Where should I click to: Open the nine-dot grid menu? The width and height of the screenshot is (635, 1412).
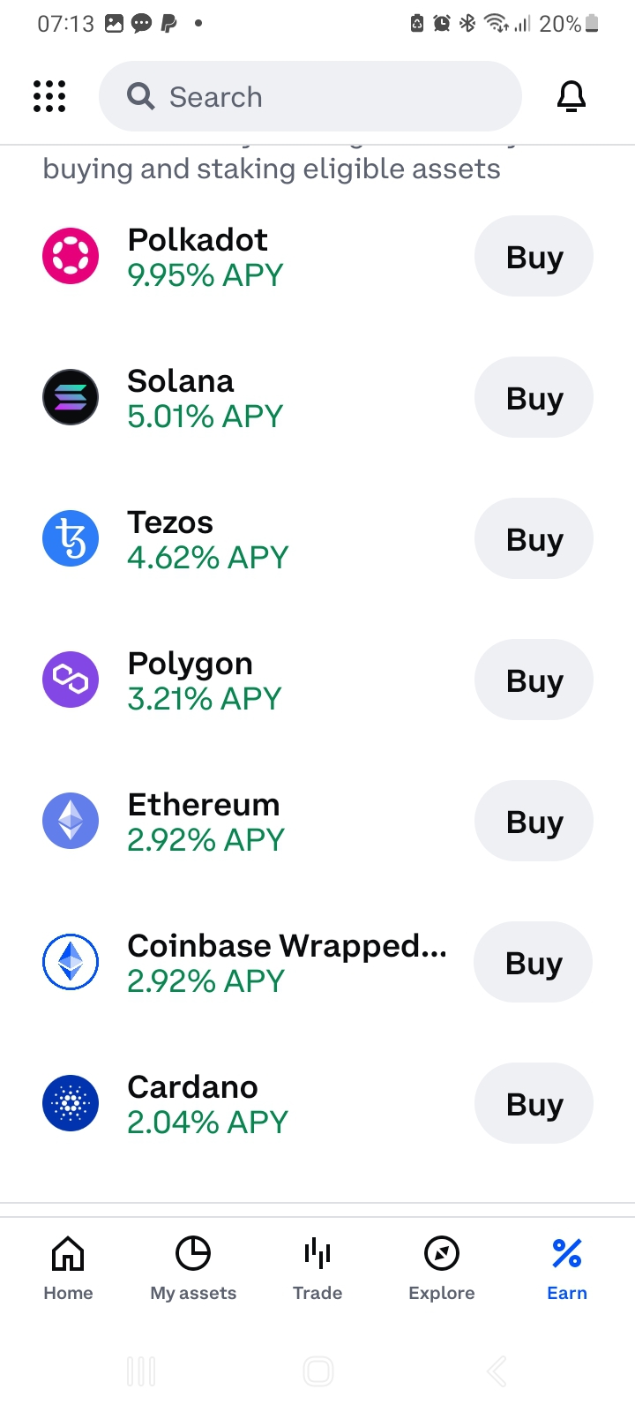49,96
